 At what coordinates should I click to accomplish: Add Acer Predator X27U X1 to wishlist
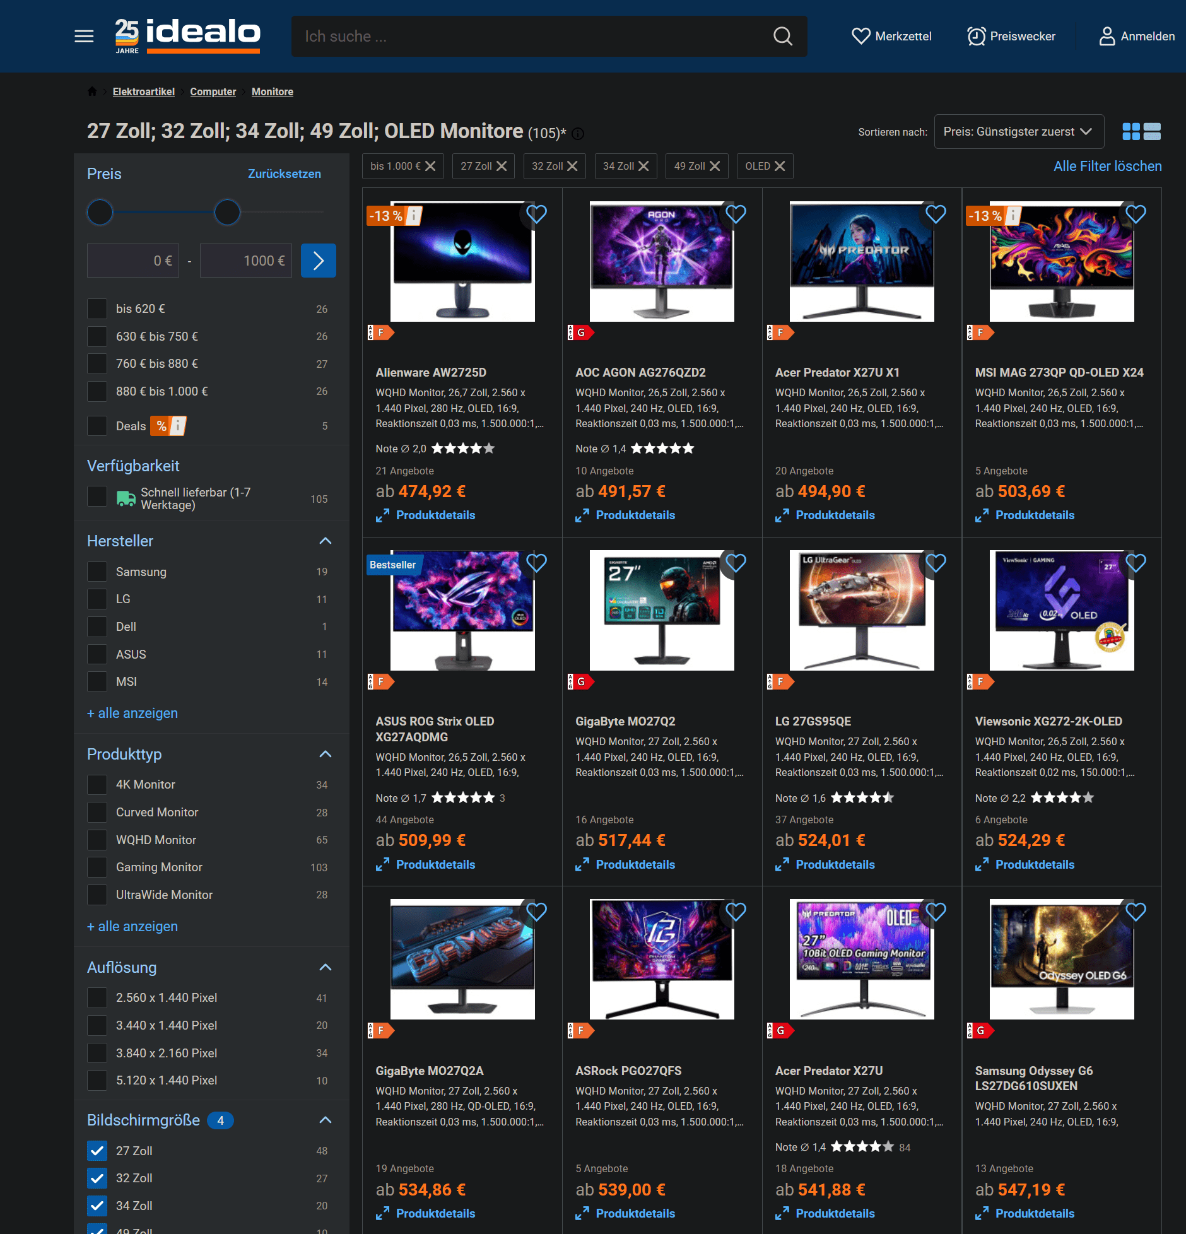936,214
